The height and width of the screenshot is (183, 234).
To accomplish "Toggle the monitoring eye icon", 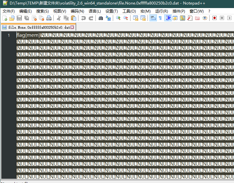I will point(205,18).
